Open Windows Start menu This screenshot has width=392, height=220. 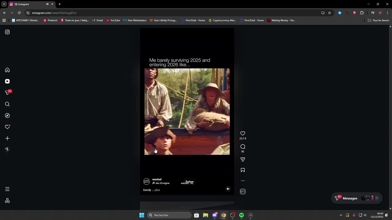pos(141,215)
